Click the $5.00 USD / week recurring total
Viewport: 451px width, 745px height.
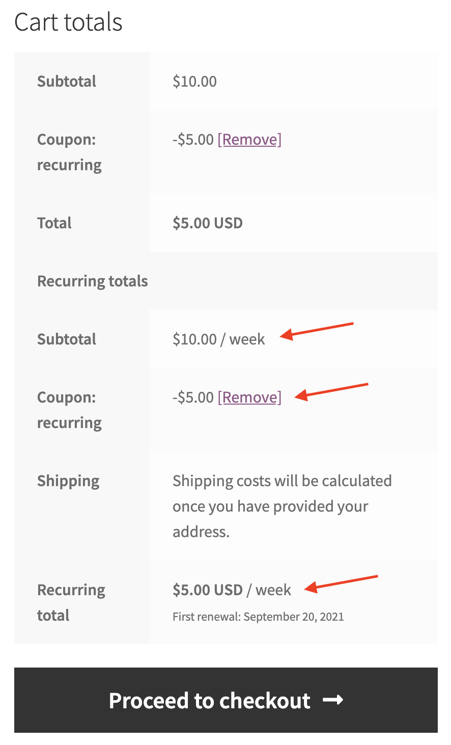coord(232,590)
